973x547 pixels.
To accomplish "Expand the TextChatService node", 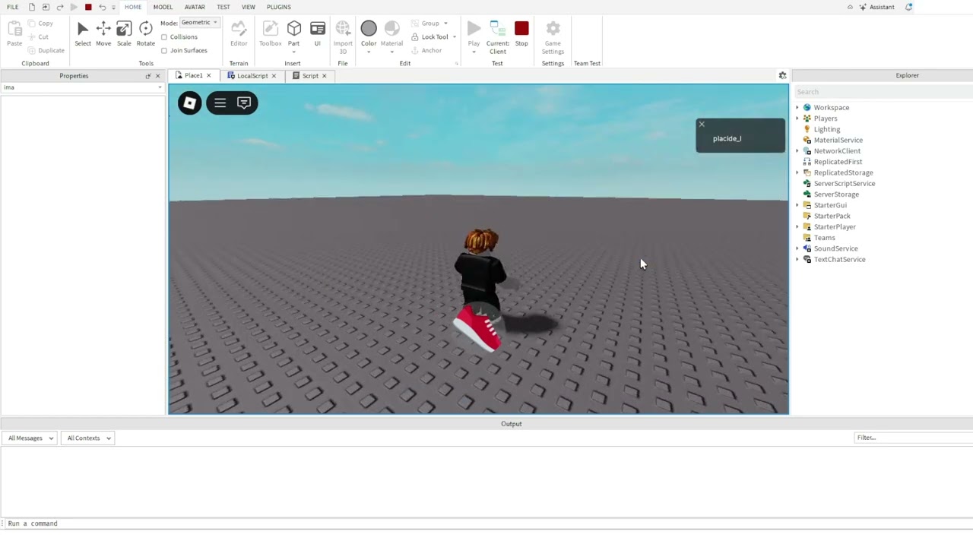I will pyautogui.click(x=797, y=260).
